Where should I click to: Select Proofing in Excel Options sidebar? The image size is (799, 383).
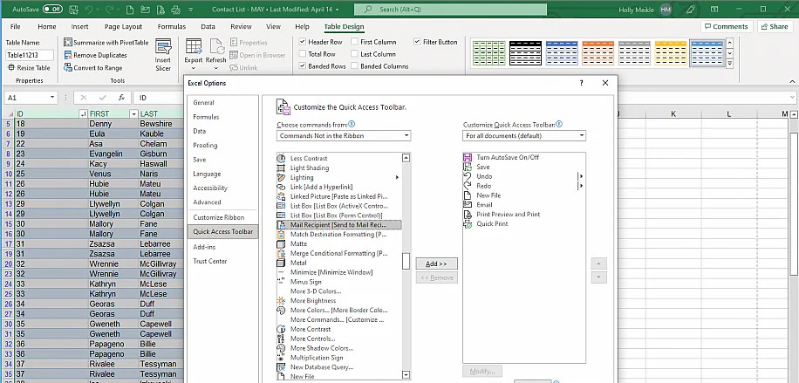pos(205,146)
